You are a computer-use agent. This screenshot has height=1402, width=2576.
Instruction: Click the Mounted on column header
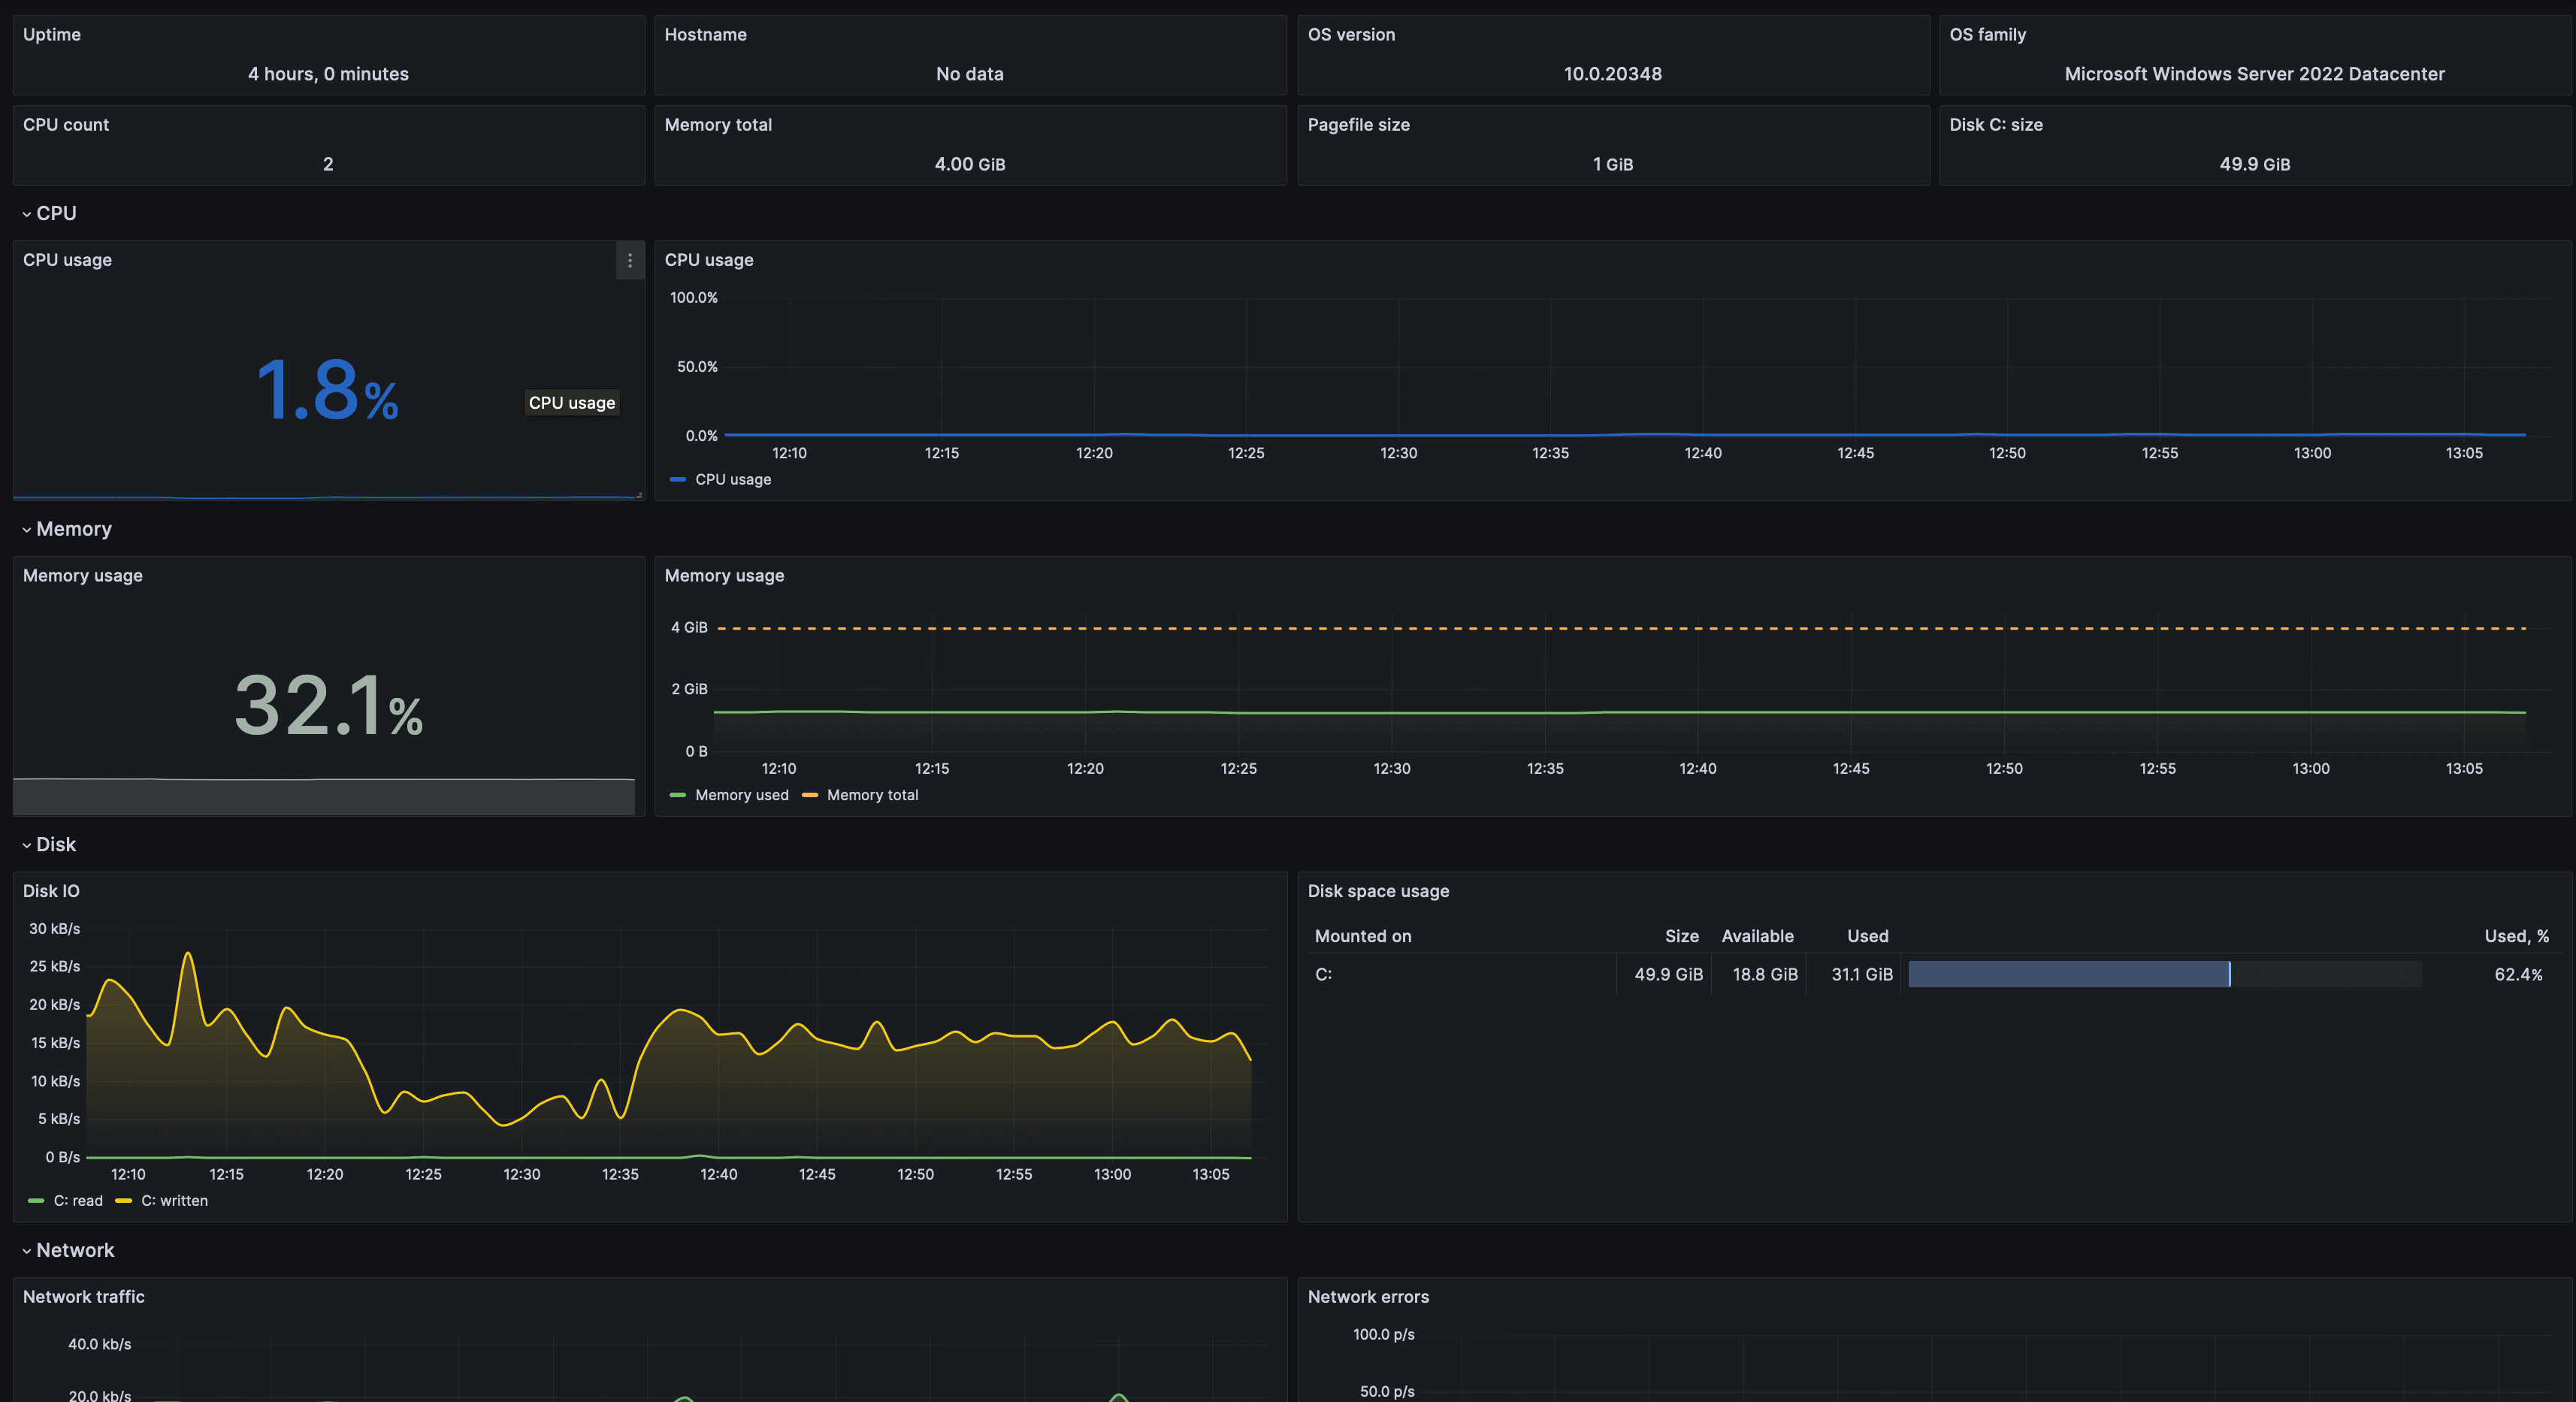[x=1362, y=936]
